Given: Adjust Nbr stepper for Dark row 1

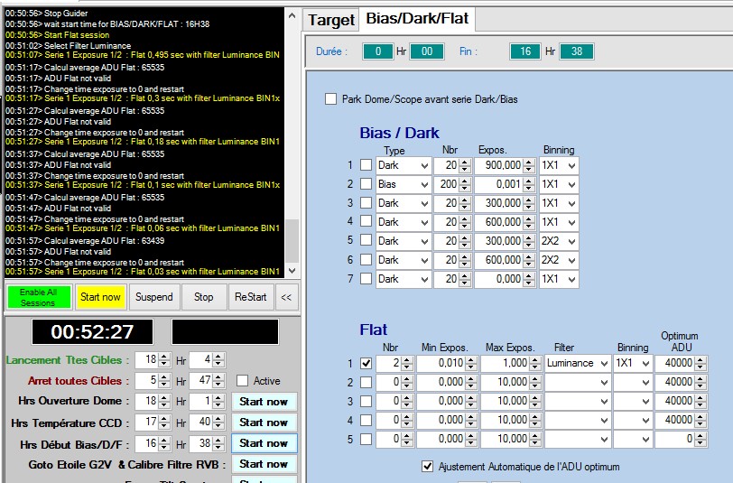Looking at the screenshot, I should (x=465, y=165).
